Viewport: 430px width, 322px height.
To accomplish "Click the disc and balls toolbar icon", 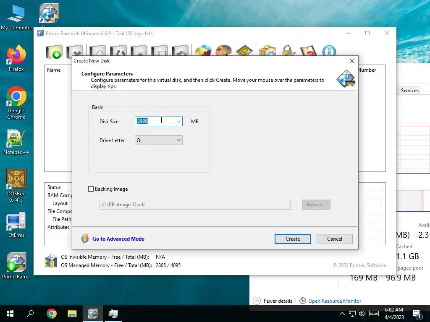I will (x=203, y=51).
